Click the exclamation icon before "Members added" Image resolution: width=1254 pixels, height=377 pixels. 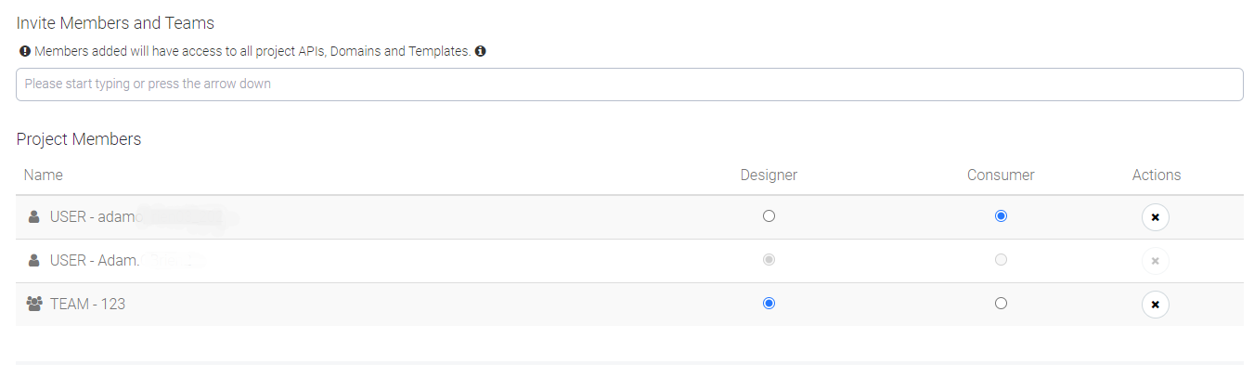25,52
